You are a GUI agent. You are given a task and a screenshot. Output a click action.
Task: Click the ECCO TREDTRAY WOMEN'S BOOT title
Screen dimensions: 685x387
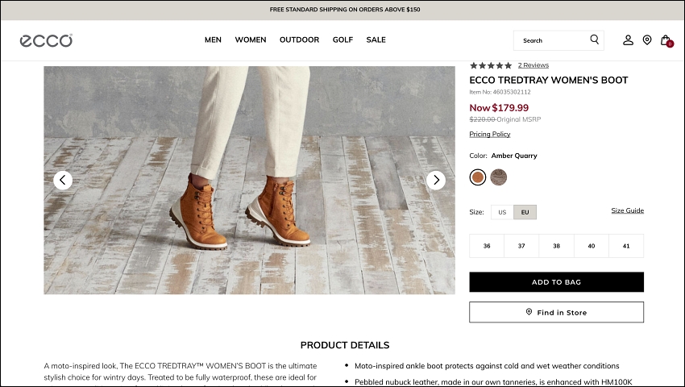click(x=548, y=80)
